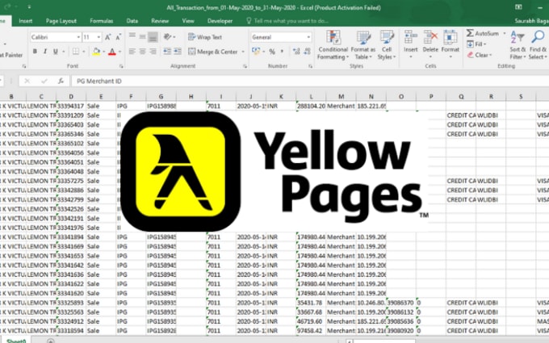The image size is (549, 343).
Task: Increase cell indent
Action: [x=178, y=52]
